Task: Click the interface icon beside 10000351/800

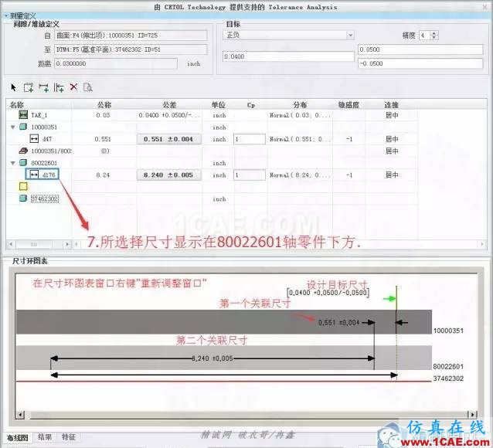Action: 23,151
